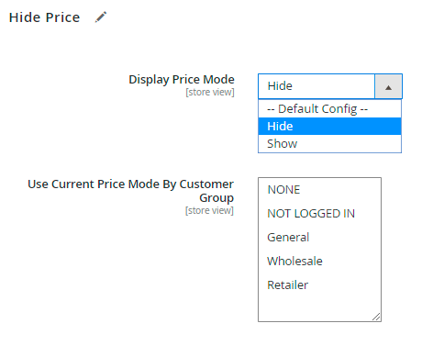Click store view scope under Display Price Mode
444x357 pixels.
210,92
